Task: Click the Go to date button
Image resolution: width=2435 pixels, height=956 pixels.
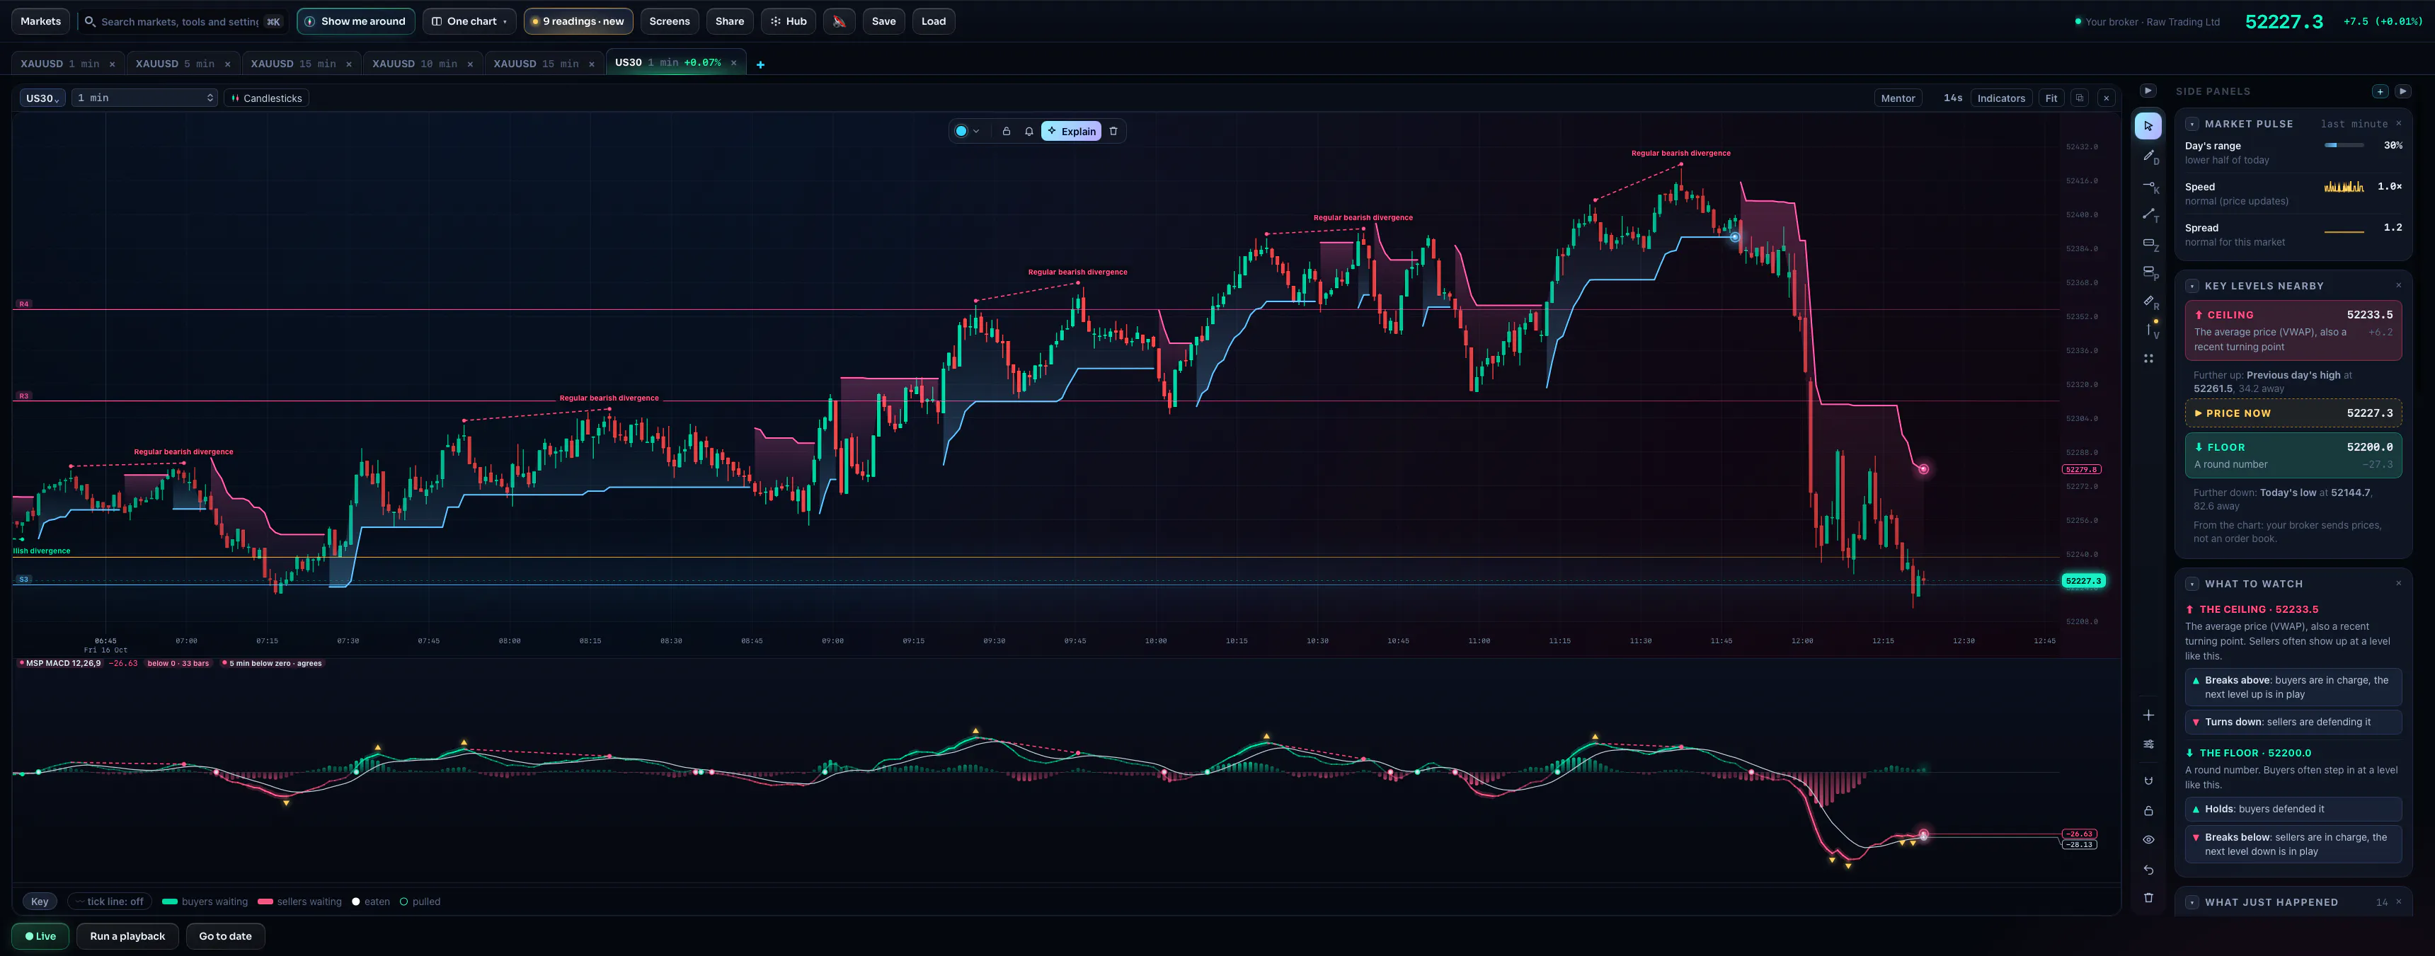Action: coord(225,936)
